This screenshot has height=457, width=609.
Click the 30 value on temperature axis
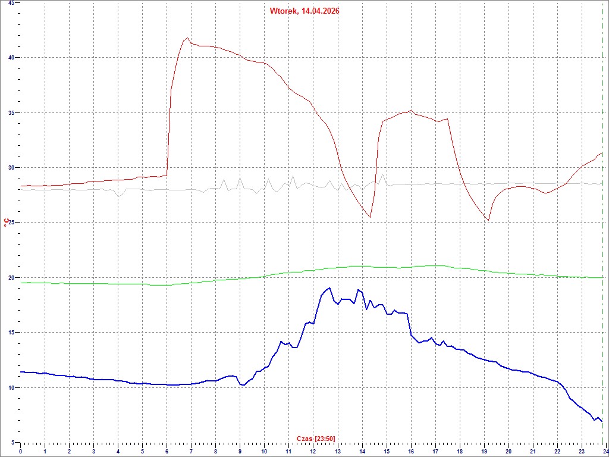(10, 168)
